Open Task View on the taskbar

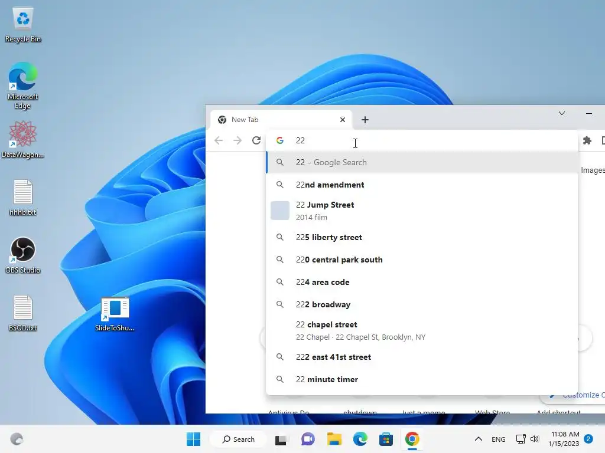tap(281, 439)
